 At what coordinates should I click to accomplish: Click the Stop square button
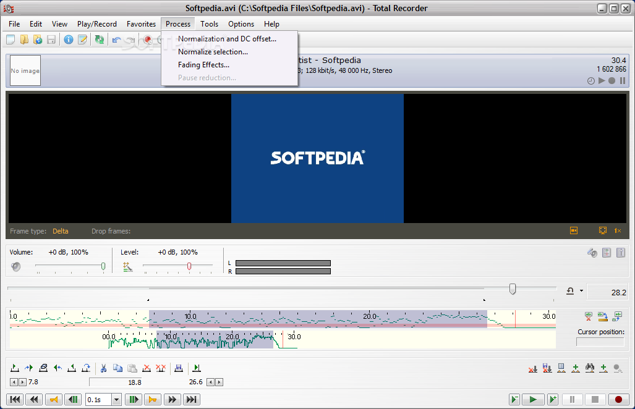595,400
